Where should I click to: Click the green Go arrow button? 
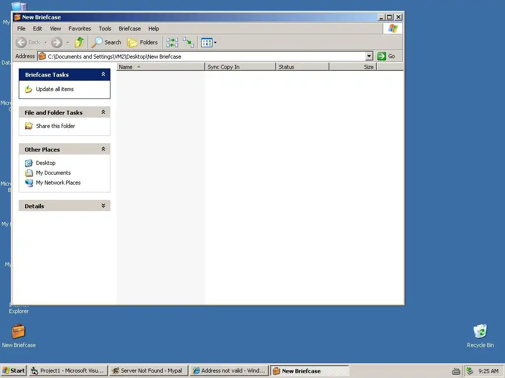382,56
